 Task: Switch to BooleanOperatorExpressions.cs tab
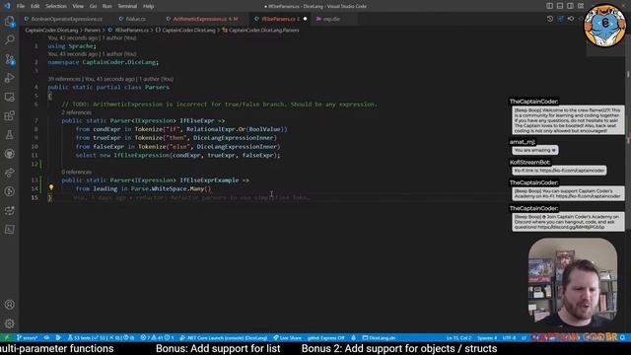(x=63, y=19)
